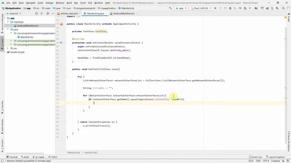Click the related XML gutter icon beside class MainActivity

coord(61,24)
